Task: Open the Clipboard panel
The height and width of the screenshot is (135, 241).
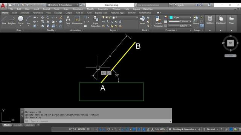Action: (x=221, y=20)
